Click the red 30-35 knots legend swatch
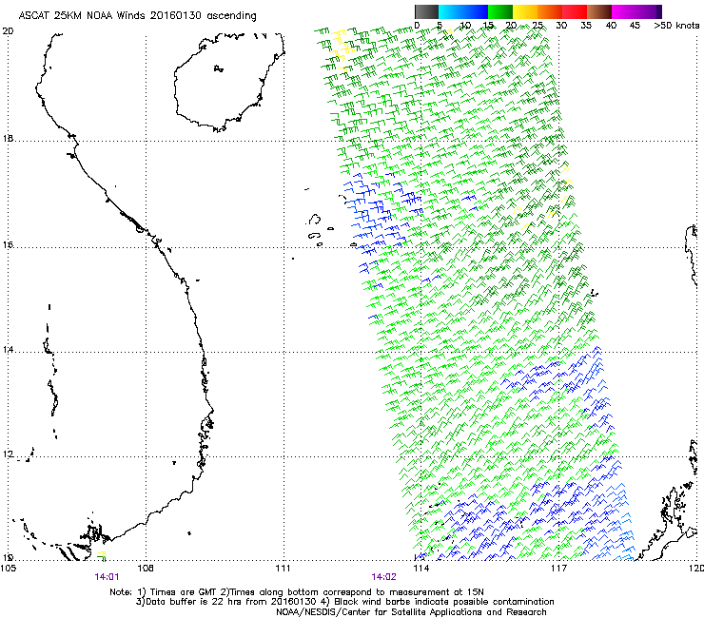The image size is (704, 618). click(x=575, y=11)
